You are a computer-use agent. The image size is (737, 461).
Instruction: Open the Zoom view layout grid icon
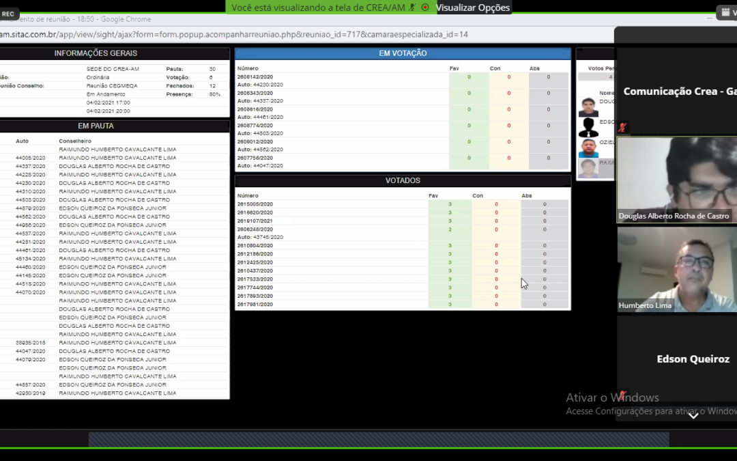(725, 13)
